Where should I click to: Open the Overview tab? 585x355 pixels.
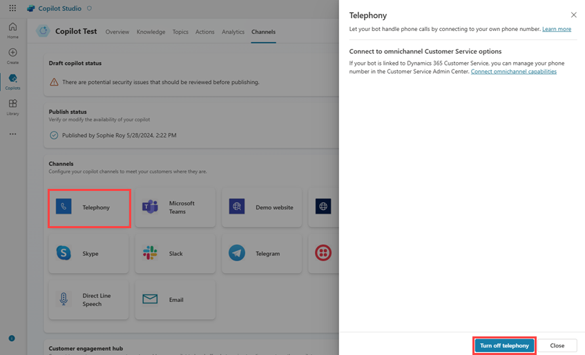pos(117,32)
